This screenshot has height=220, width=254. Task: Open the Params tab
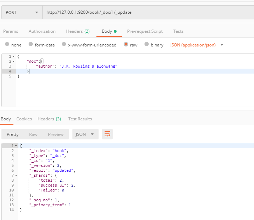click(x=11, y=31)
